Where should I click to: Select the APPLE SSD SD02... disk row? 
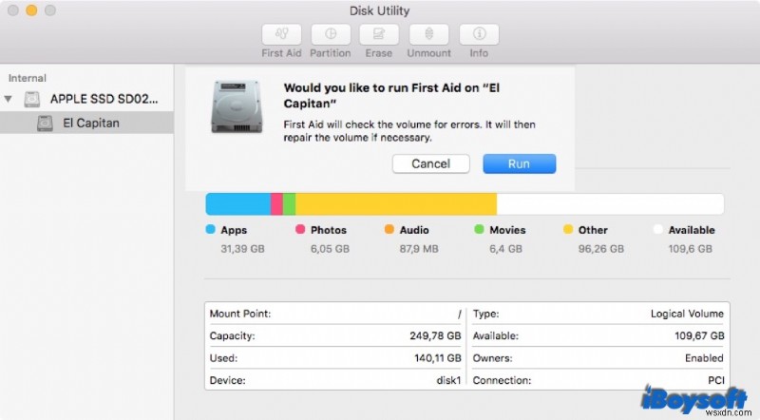(86, 99)
